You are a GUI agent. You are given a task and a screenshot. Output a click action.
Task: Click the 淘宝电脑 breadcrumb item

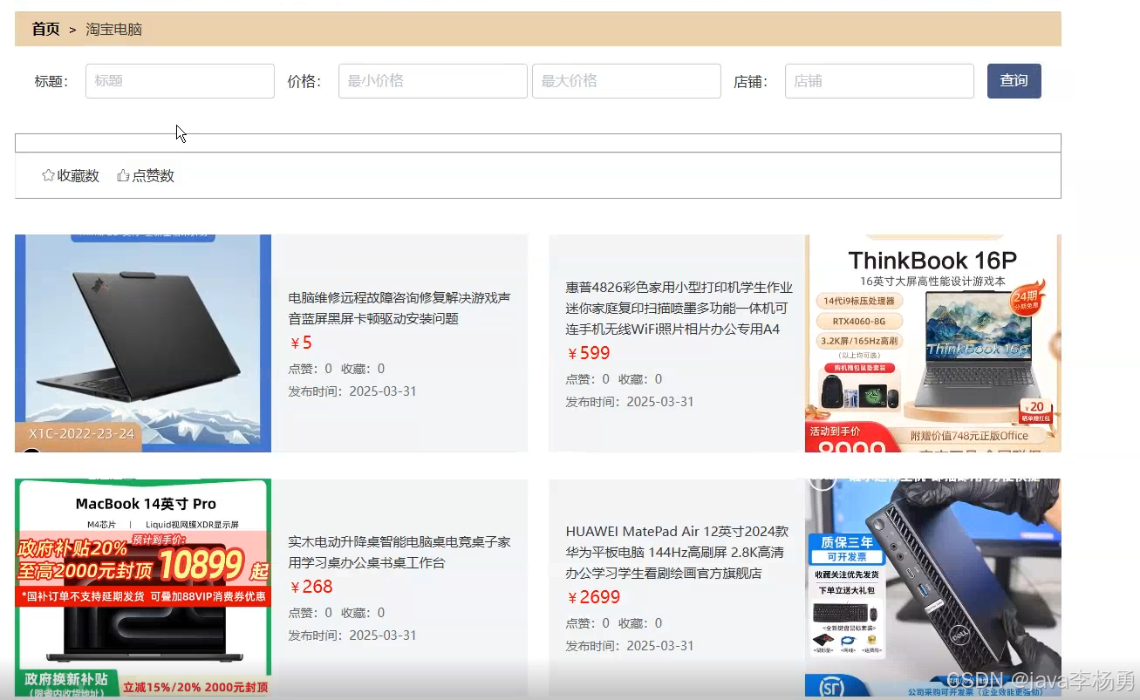coord(113,30)
